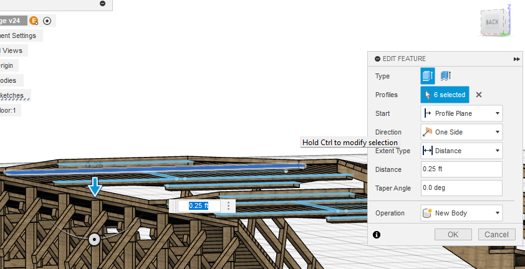525x269 pixels.
Task: Click the blue extrude distance arrow manipulator
Action: click(x=95, y=187)
